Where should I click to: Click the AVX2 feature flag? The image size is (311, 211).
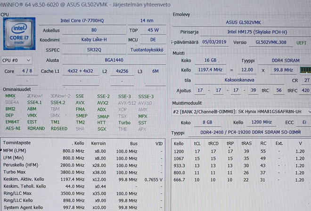(x=103, y=103)
